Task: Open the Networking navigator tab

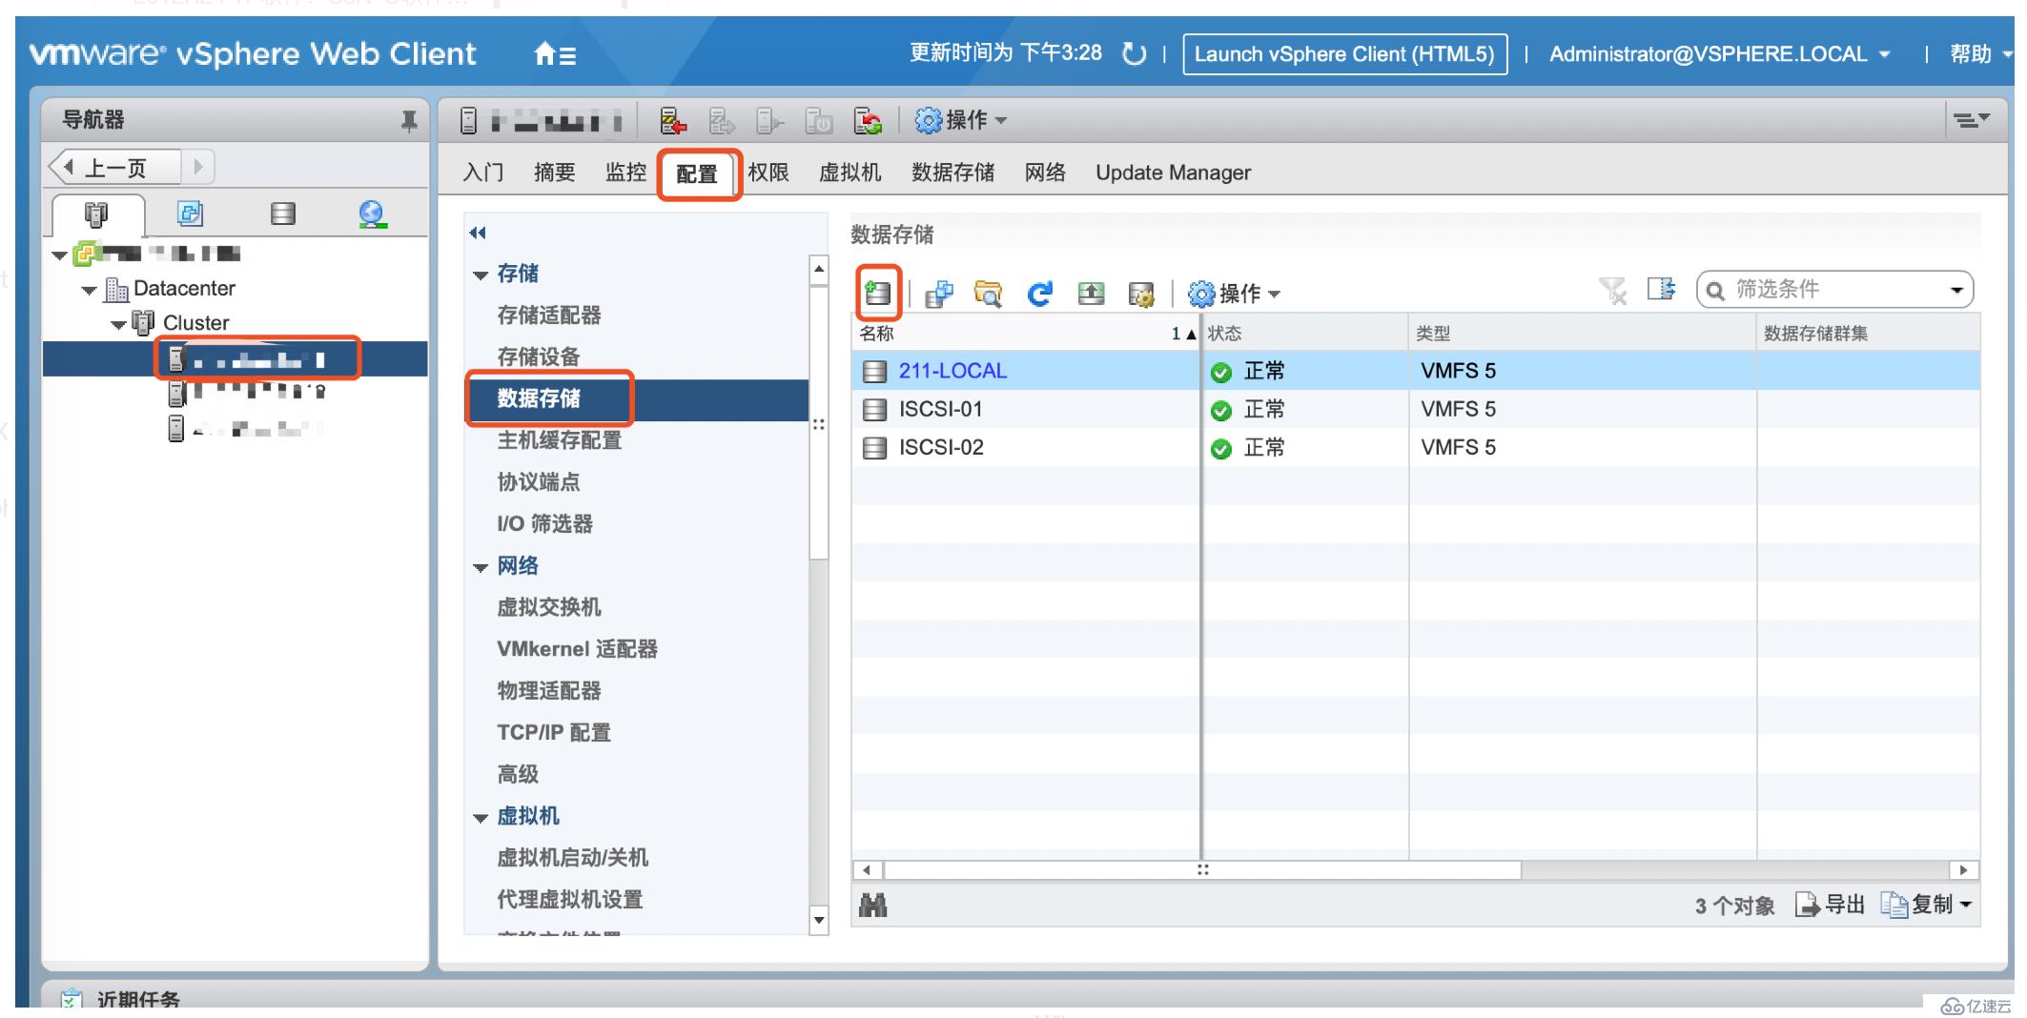Action: 372,214
